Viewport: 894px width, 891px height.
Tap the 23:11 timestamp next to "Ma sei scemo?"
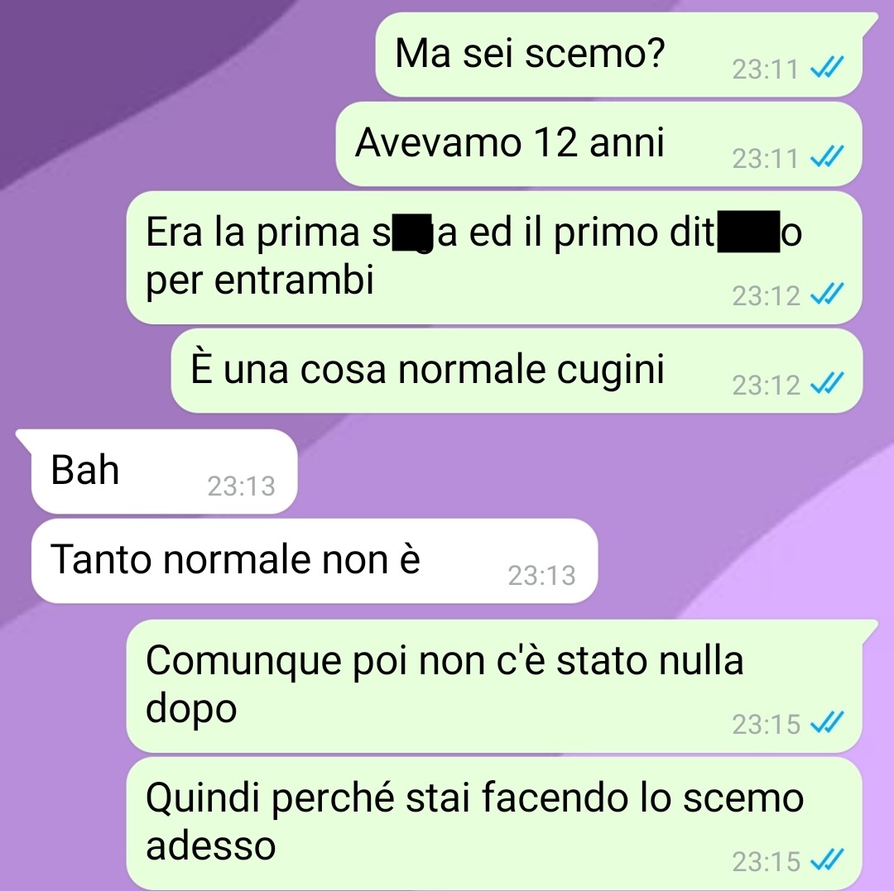[x=766, y=69]
